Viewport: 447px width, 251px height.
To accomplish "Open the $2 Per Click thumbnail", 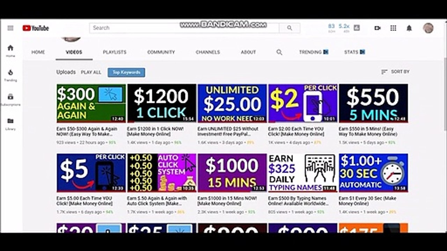I will 303,103.
